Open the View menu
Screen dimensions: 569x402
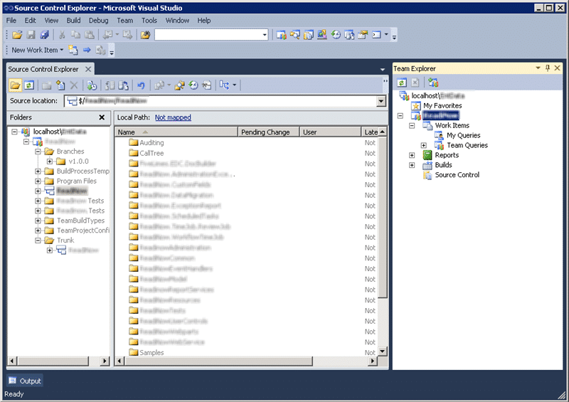click(51, 21)
